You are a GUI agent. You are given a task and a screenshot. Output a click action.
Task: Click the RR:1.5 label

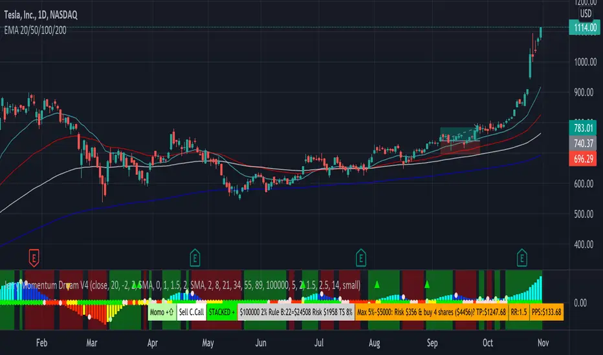point(519,312)
